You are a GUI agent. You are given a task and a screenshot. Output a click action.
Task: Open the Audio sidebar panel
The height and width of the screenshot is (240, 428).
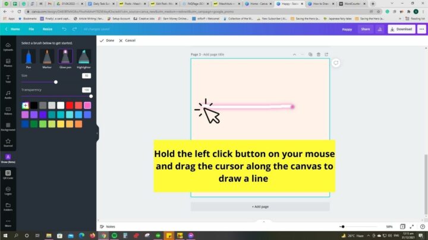click(8, 95)
